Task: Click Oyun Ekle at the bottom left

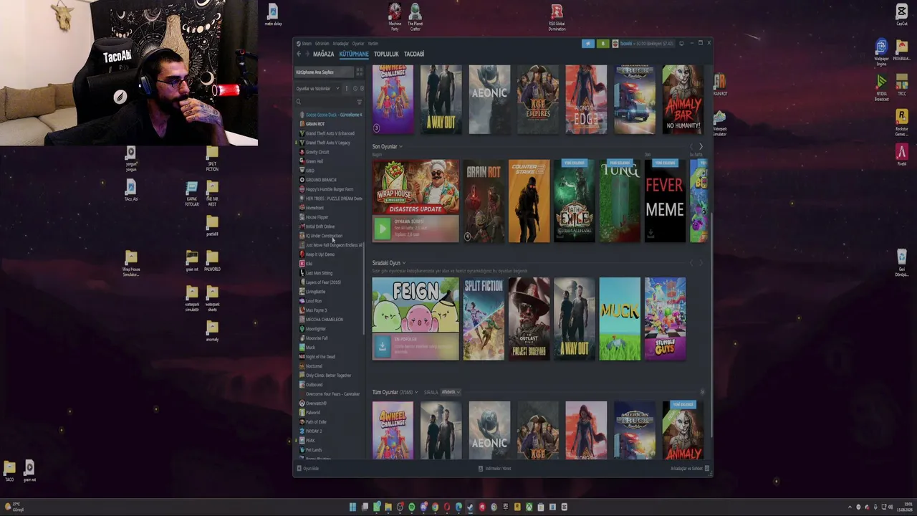Action: 308,469
